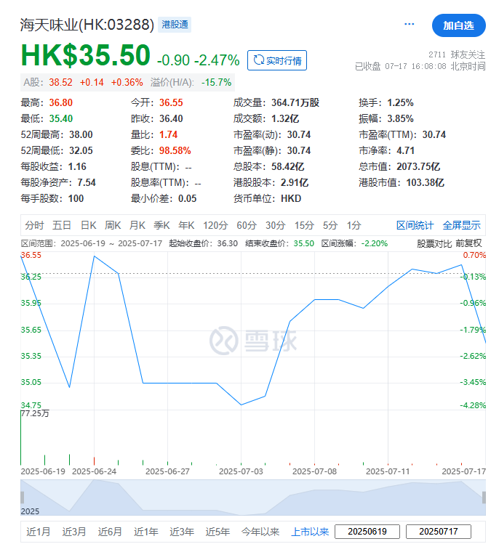Open the 前复权 adjustment option
Screen dimensions: 499x552
468,243
